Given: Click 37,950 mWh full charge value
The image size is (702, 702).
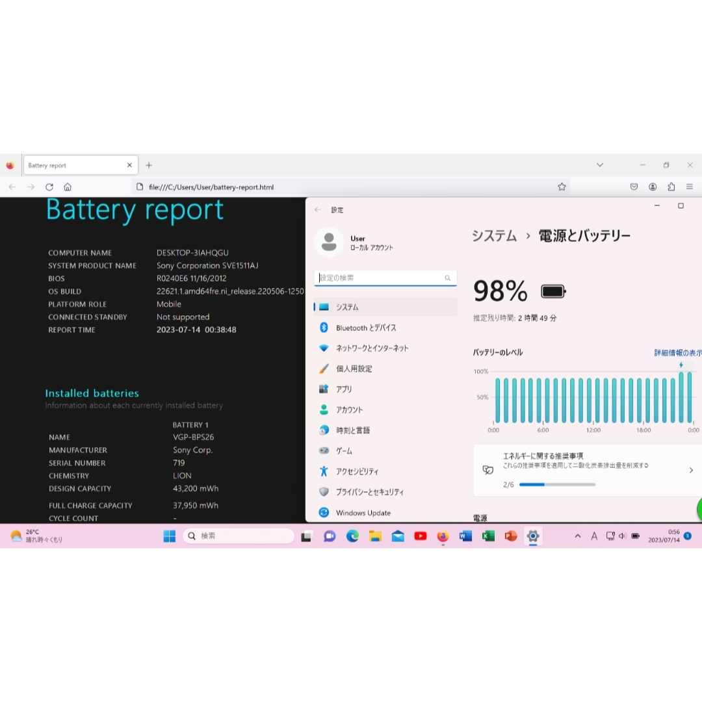Looking at the screenshot, I should 196,506.
